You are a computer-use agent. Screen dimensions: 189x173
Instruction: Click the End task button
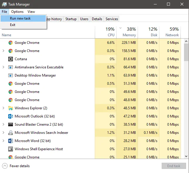tap(174, 166)
